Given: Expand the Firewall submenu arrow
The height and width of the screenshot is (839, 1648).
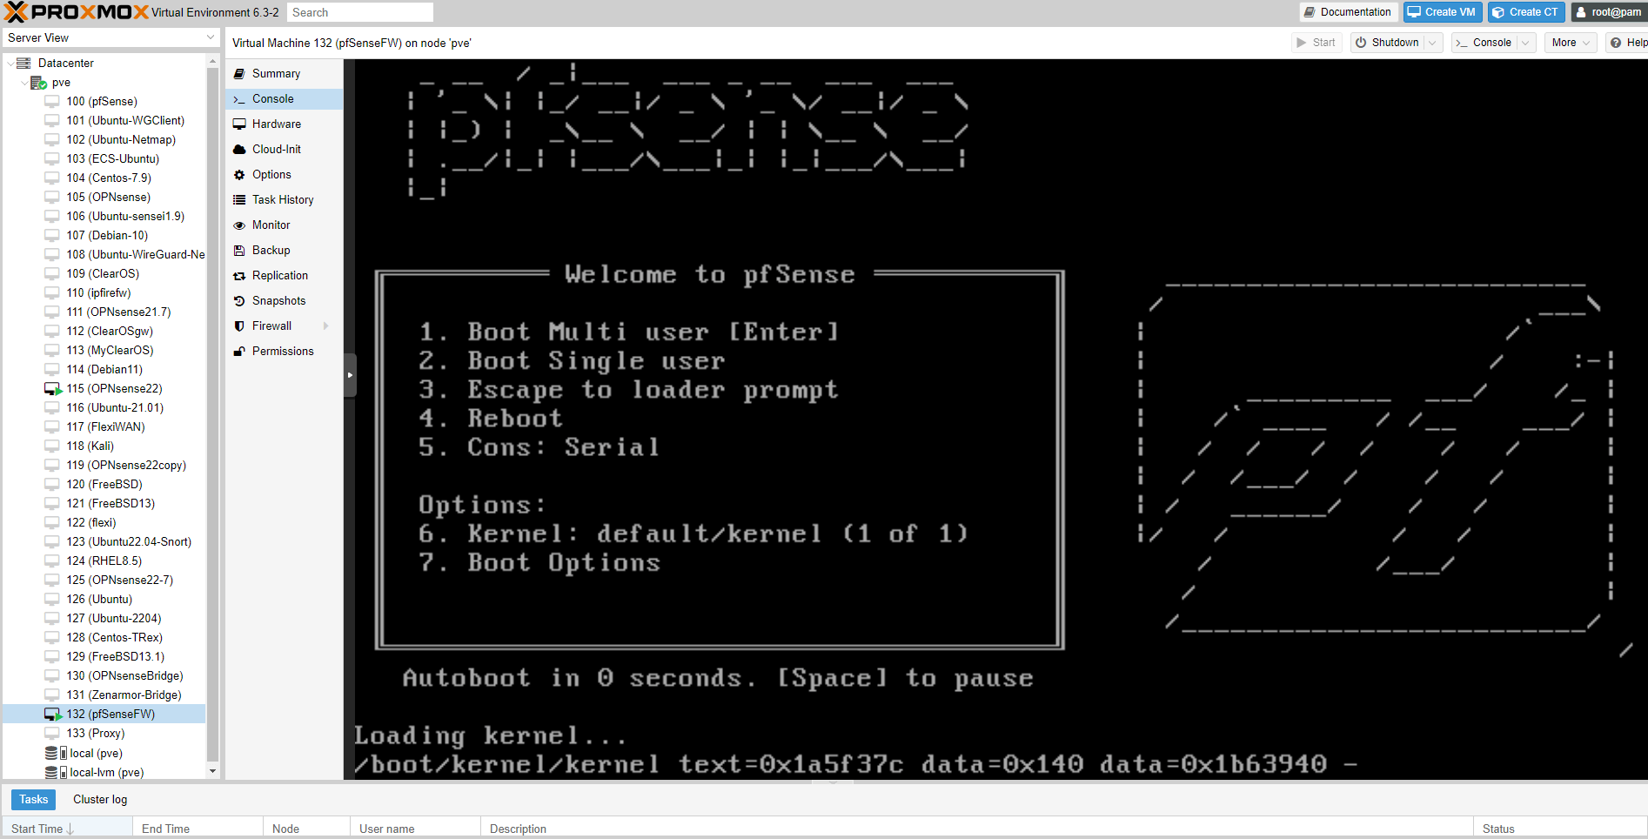Looking at the screenshot, I should [x=326, y=326].
